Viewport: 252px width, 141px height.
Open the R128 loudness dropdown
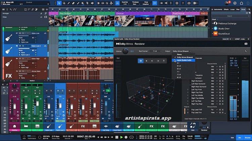(233, 58)
